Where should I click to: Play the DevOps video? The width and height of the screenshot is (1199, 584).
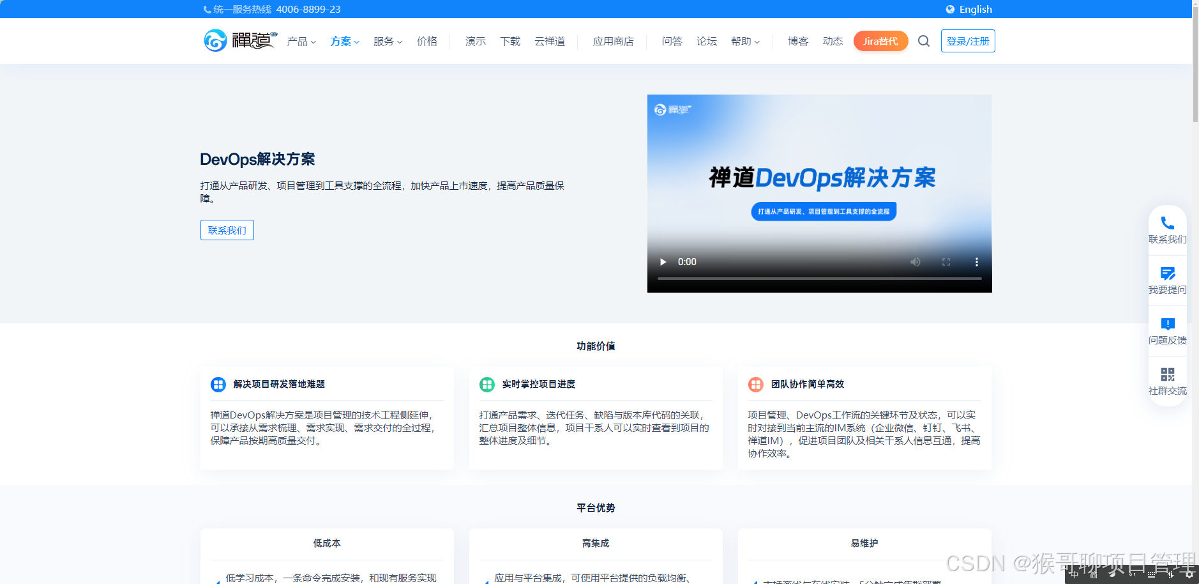pos(663,262)
